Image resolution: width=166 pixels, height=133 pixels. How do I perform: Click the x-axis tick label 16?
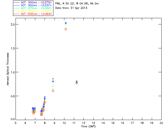123,123
